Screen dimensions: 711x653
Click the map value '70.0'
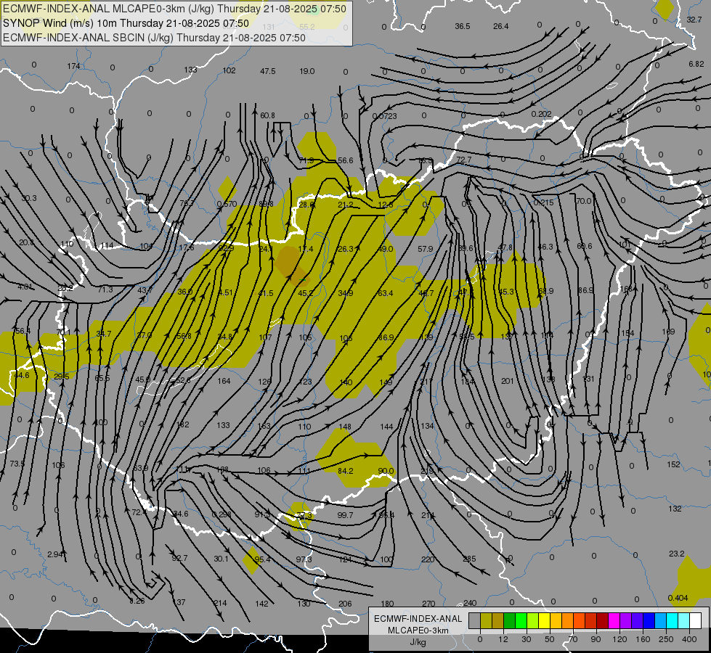[584, 201]
